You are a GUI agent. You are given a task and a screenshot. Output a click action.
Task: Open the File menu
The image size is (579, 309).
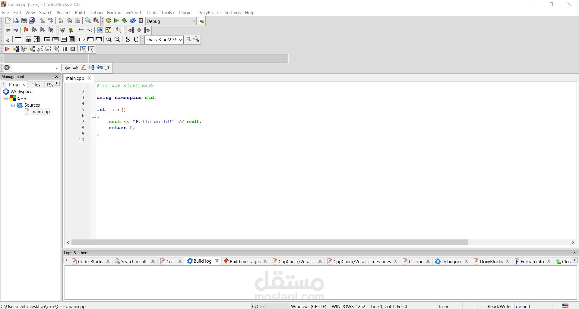6,13
